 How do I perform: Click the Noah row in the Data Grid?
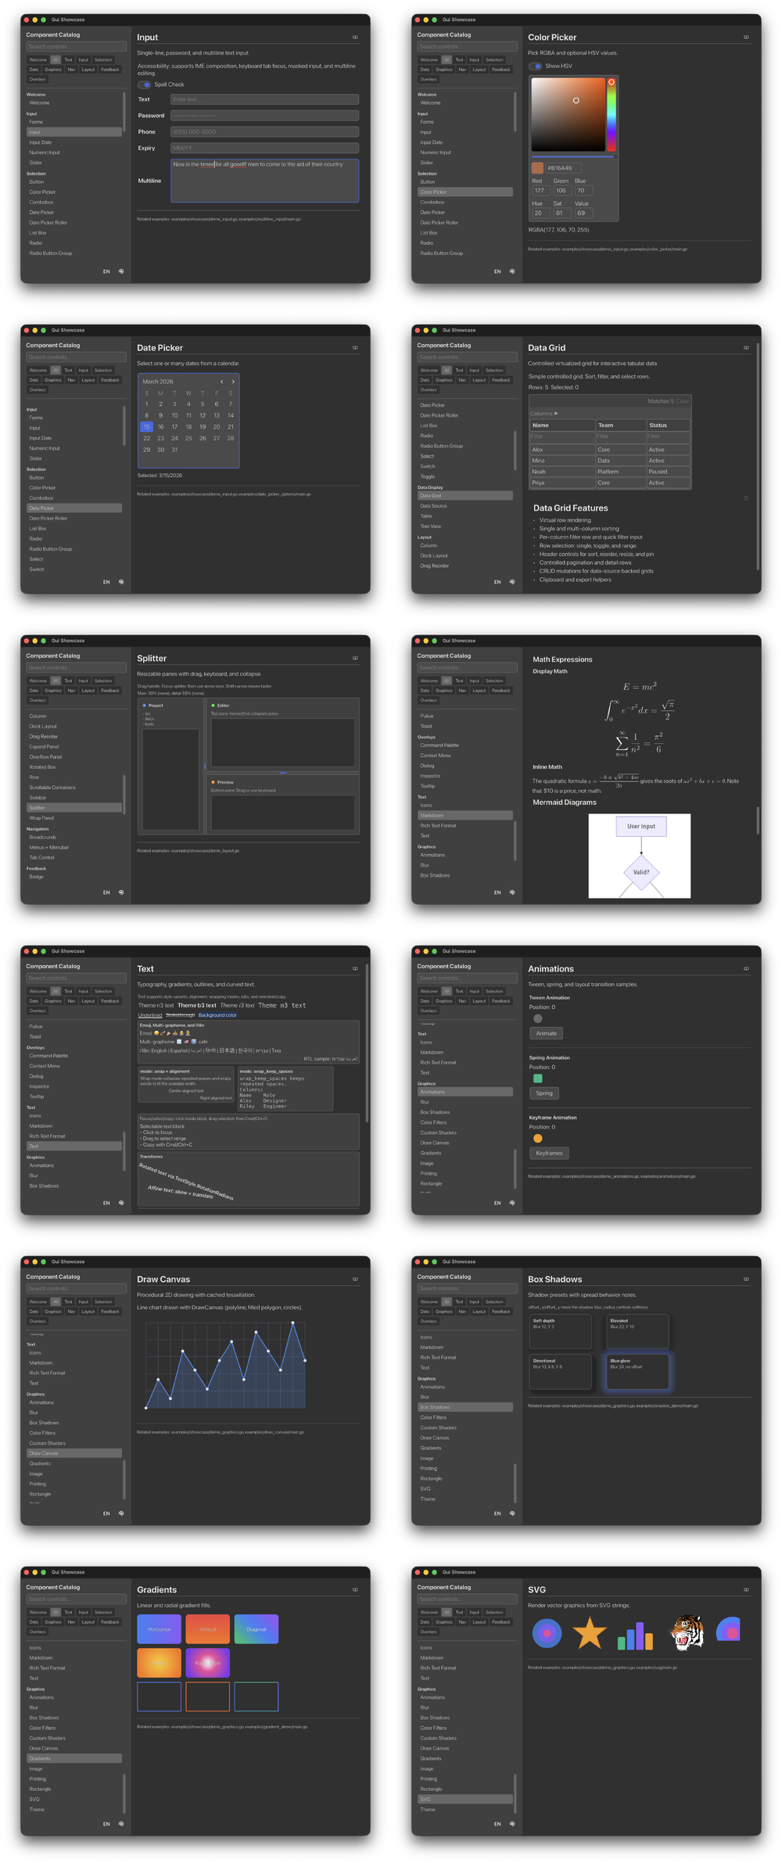pyautogui.click(x=610, y=472)
